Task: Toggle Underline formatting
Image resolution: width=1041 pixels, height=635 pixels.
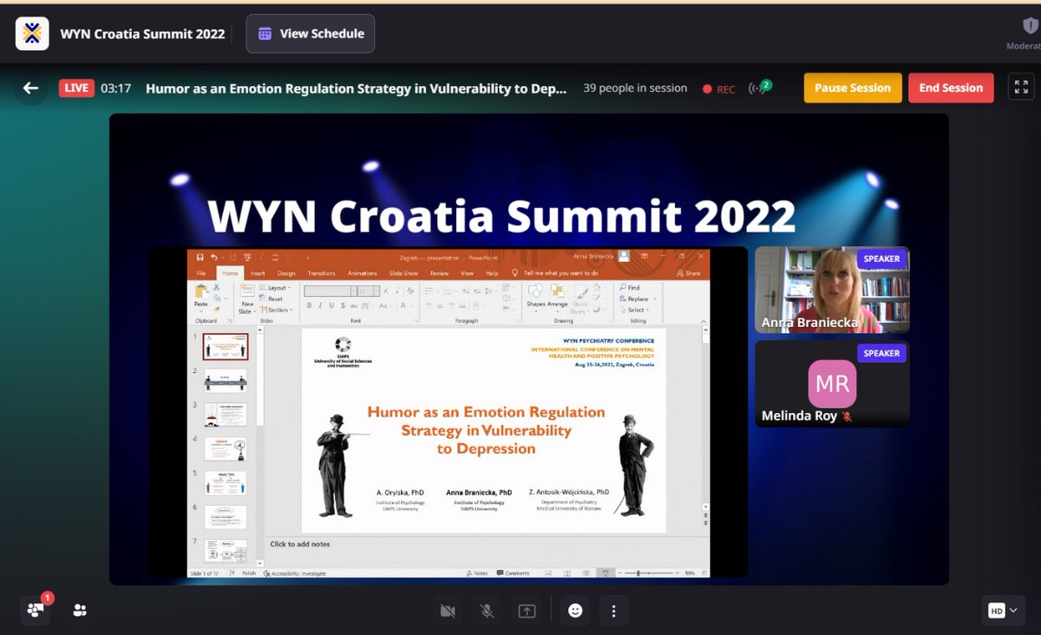Action: 331,305
